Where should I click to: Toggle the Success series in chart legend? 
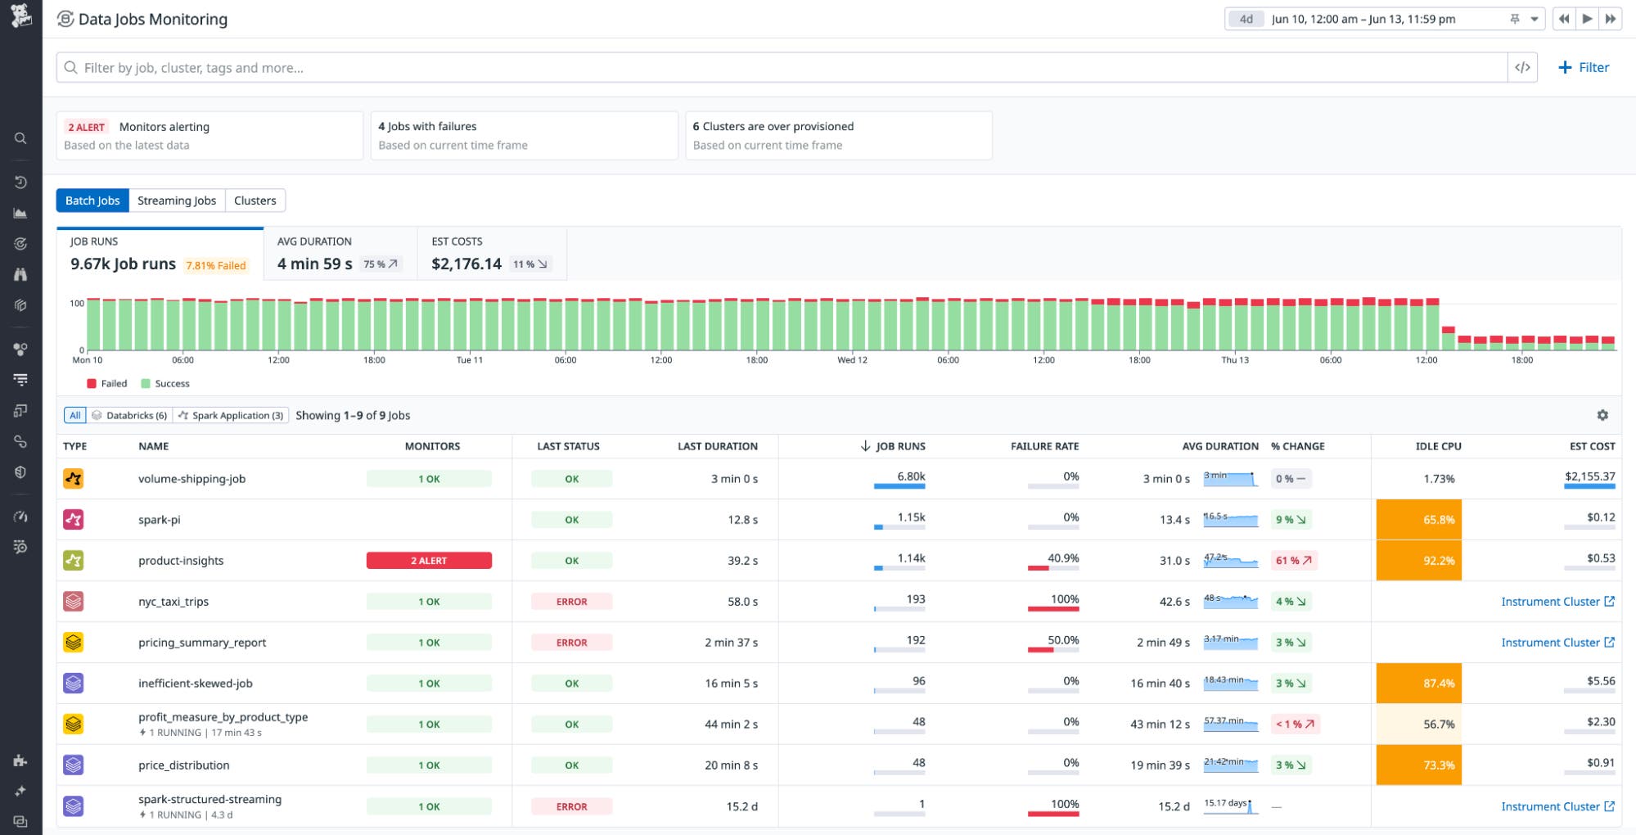pyautogui.click(x=168, y=383)
